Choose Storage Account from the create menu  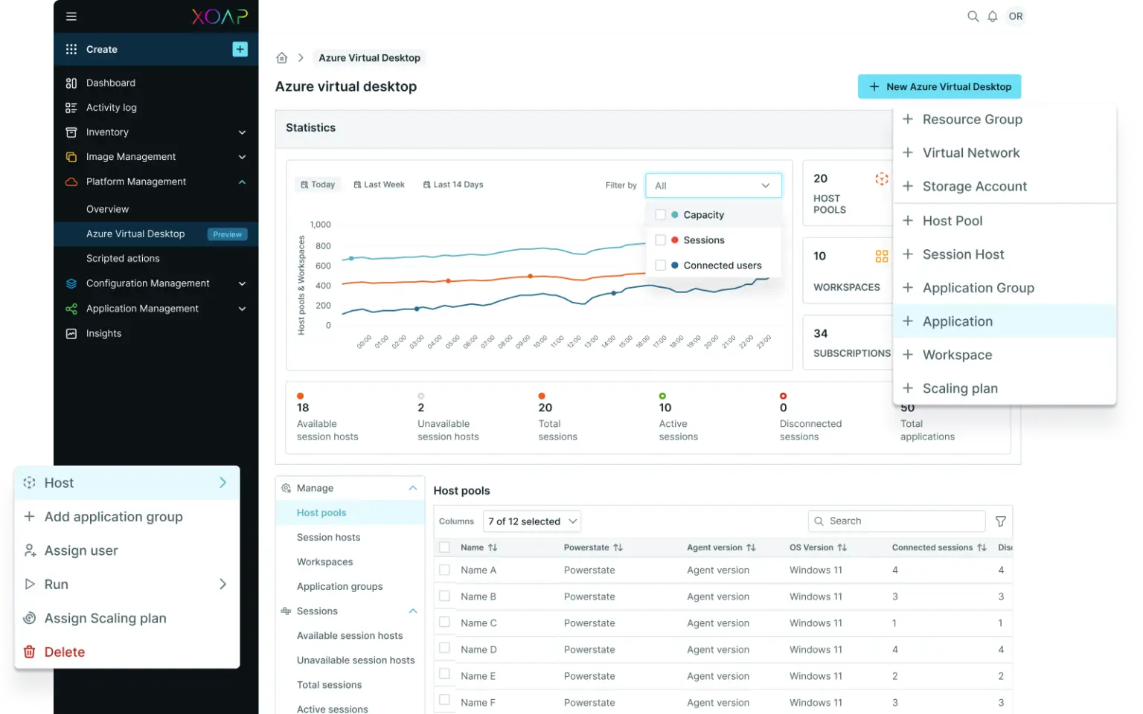pos(1005,186)
